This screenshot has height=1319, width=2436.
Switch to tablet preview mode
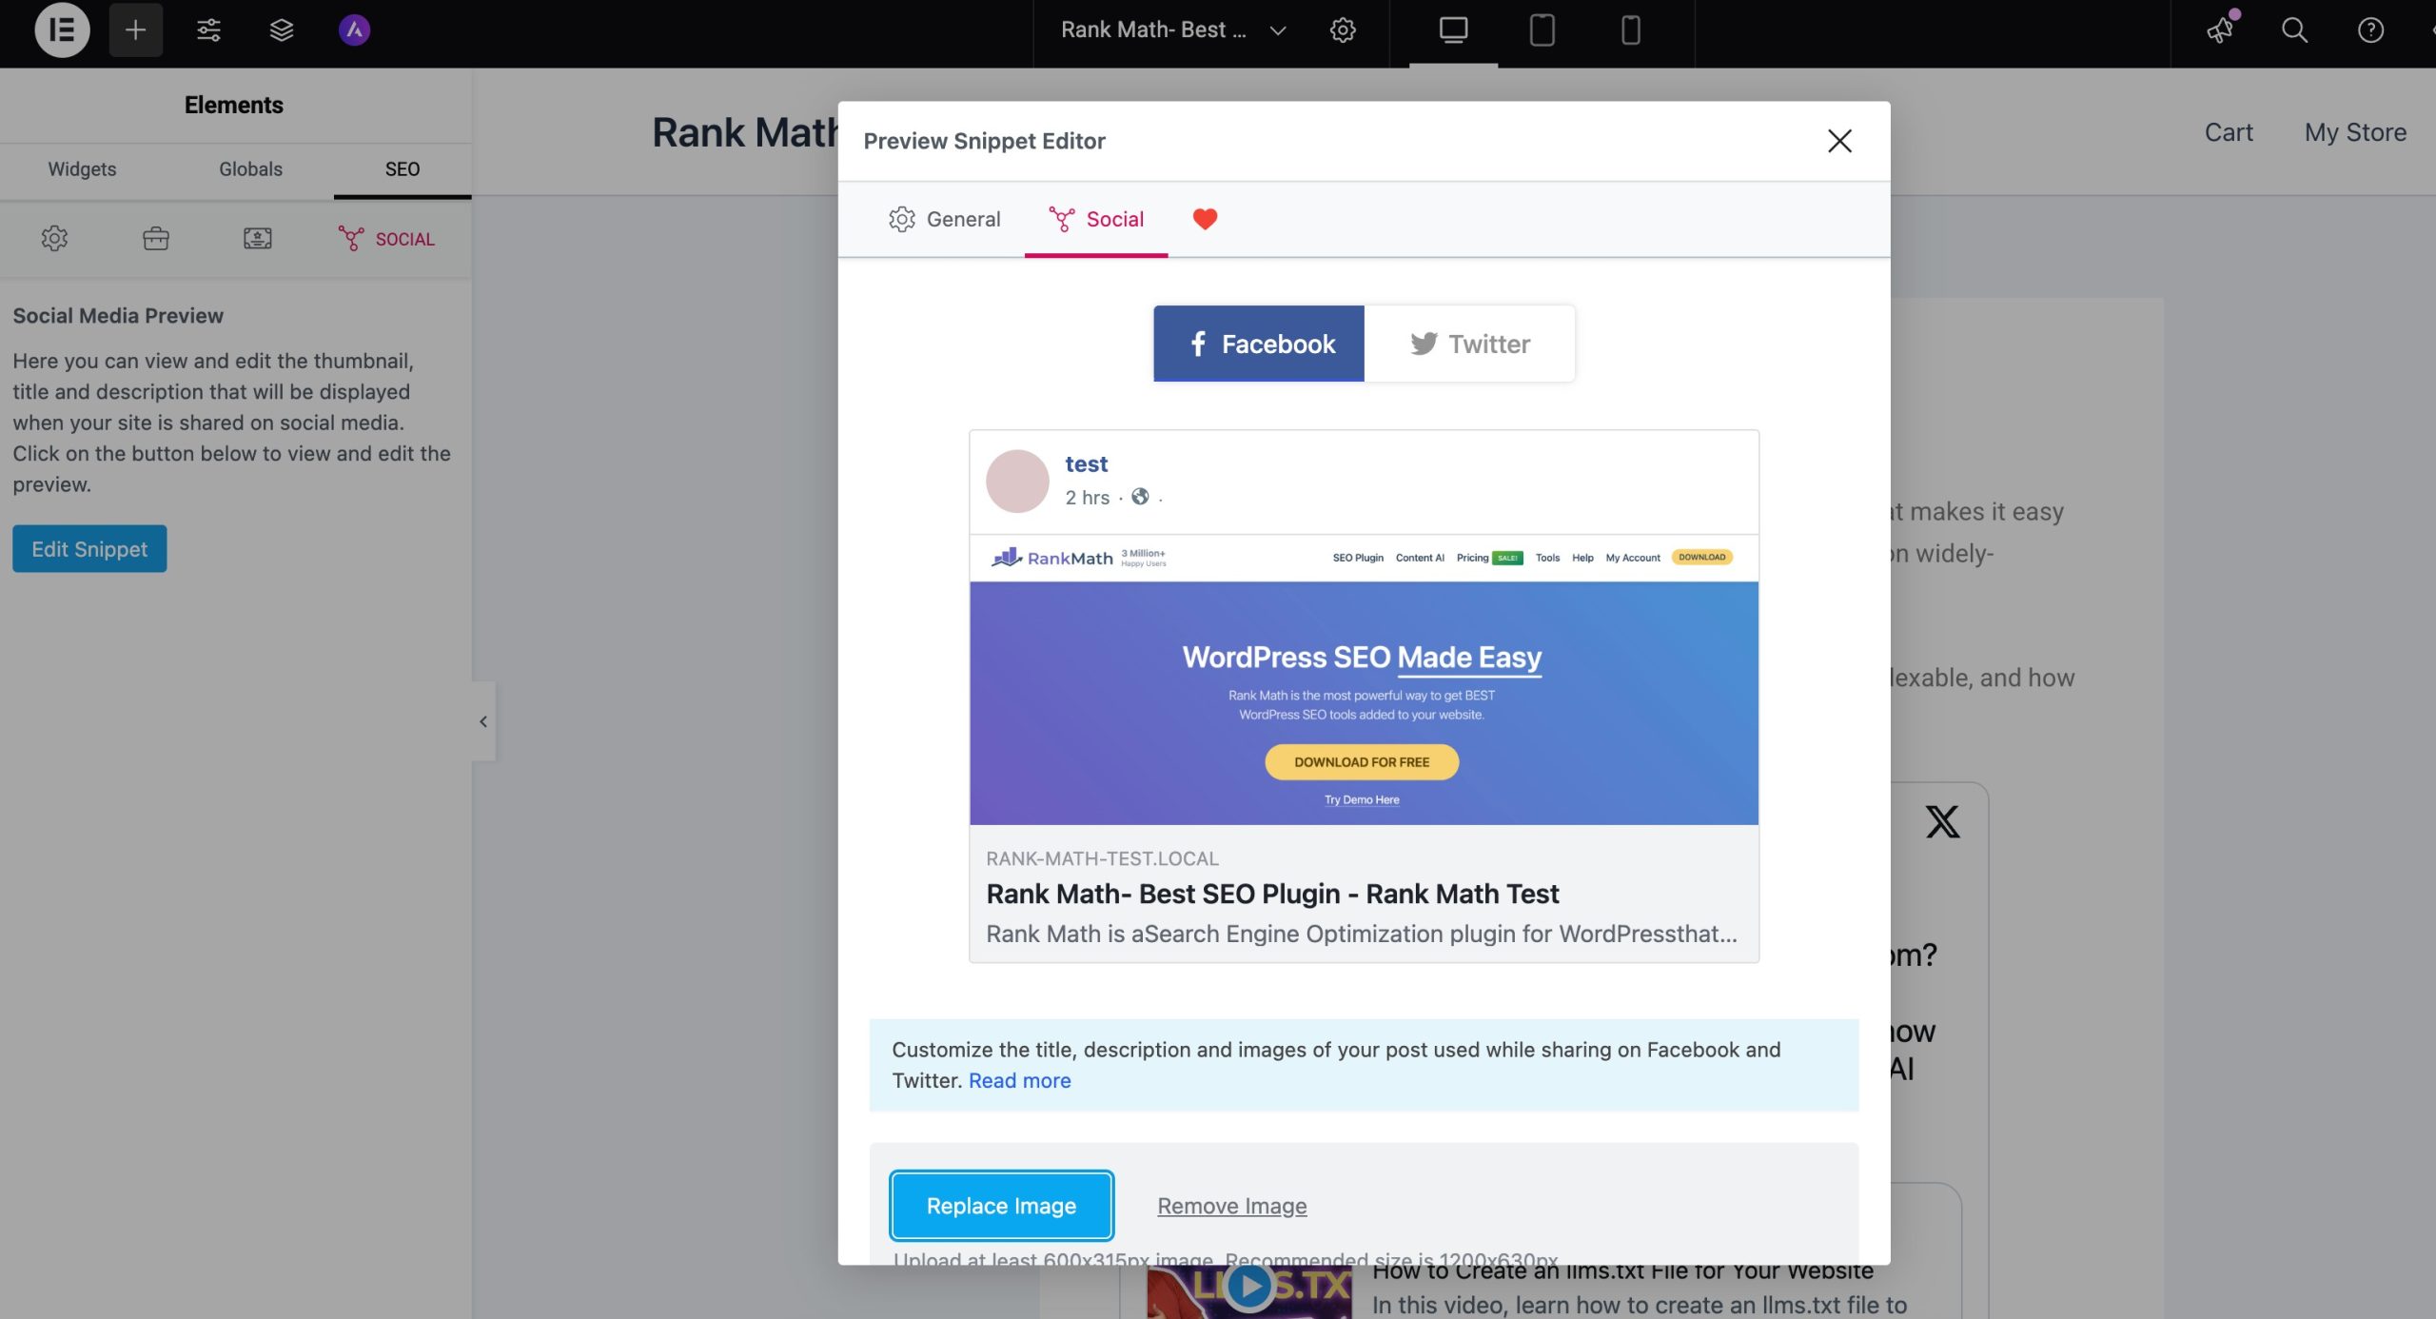(1542, 30)
